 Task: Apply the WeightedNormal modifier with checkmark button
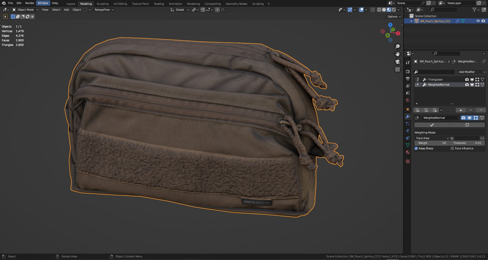[432, 125]
